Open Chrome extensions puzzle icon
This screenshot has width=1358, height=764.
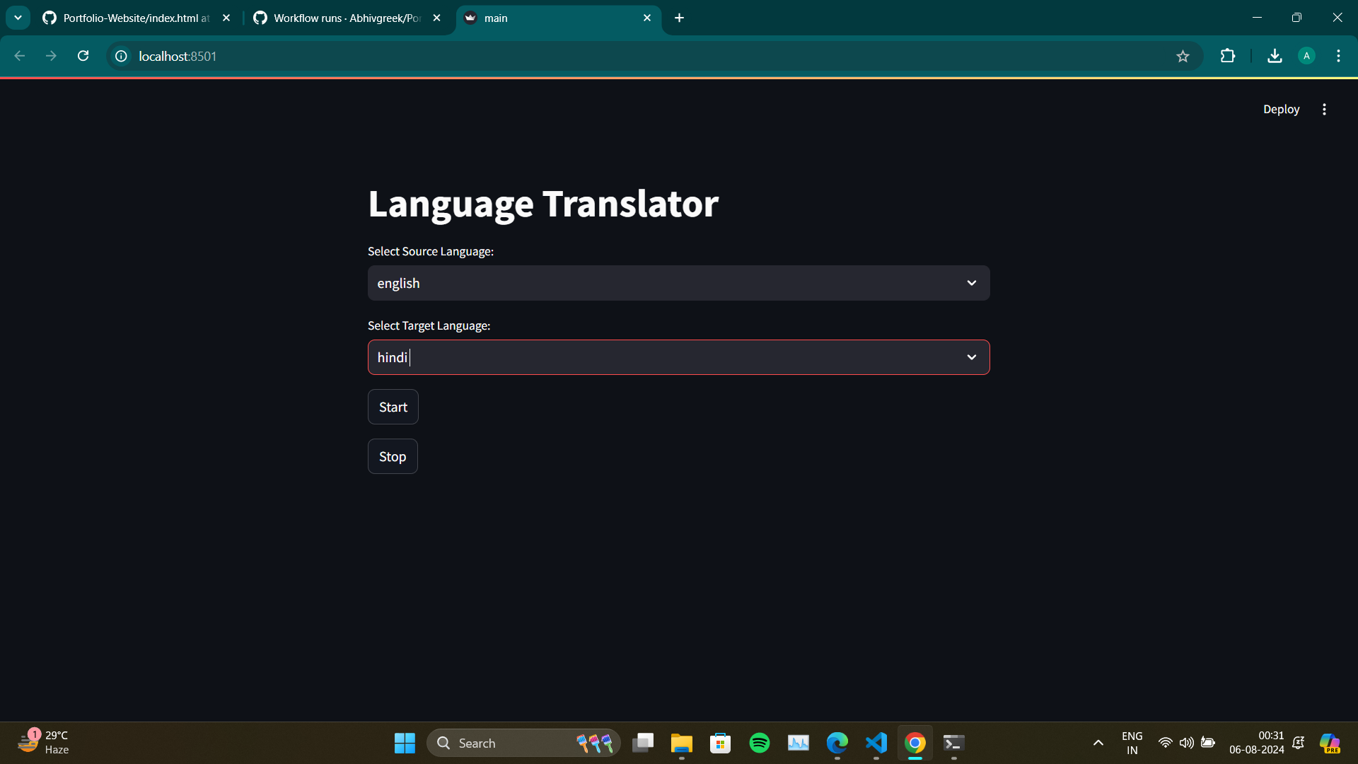(x=1228, y=56)
